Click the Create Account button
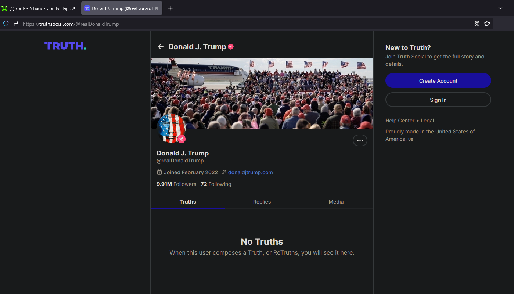Image resolution: width=514 pixels, height=294 pixels. coord(438,81)
